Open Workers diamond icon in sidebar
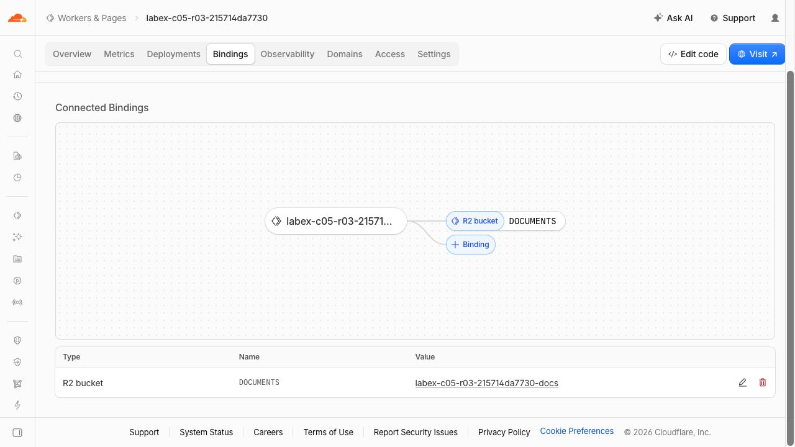Image resolution: width=795 pixels, height=447 pixels. (x=17, y=215)
